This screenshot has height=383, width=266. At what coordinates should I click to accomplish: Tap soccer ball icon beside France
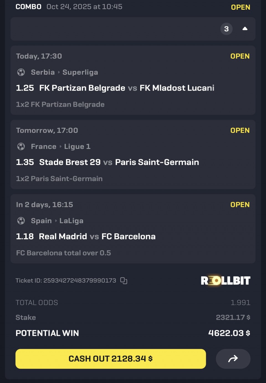pos(21,146)
